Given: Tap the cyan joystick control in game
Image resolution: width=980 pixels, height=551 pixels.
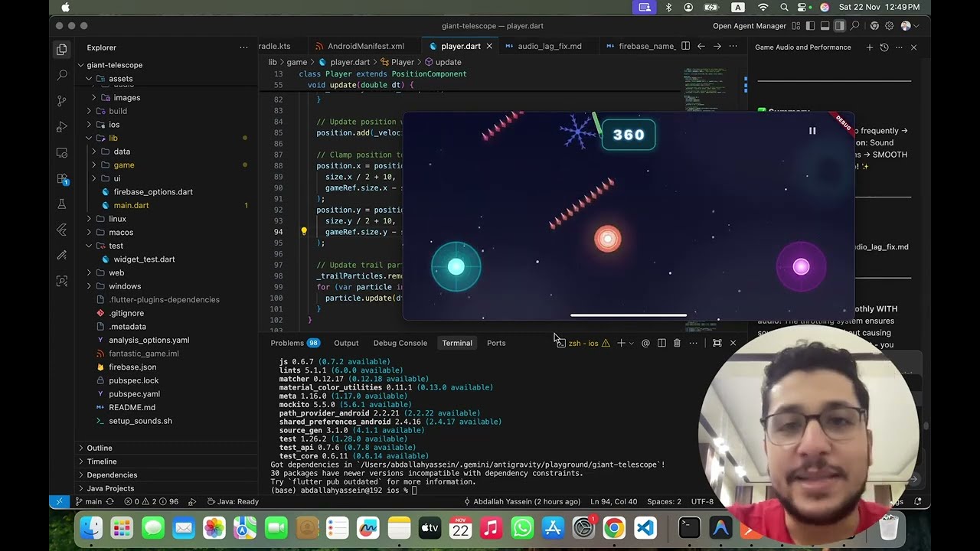Looking at the screenshot, I should (456, 266).
